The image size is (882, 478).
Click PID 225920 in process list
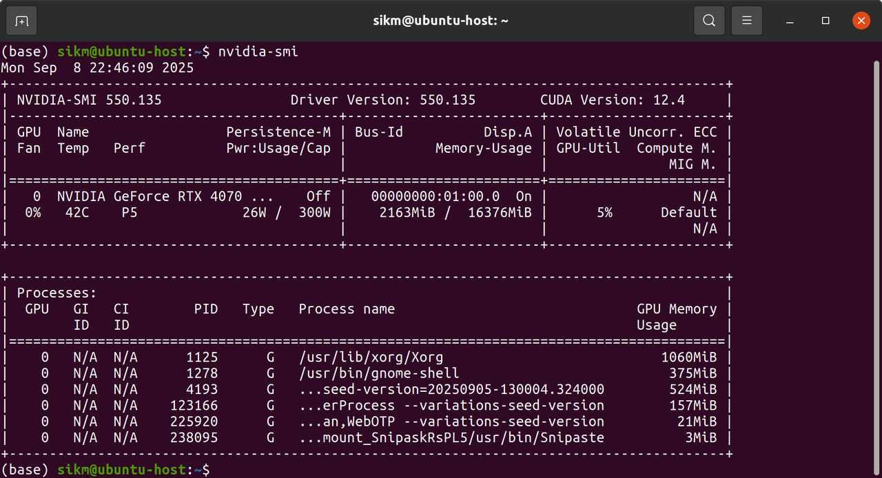pos(194,422)
